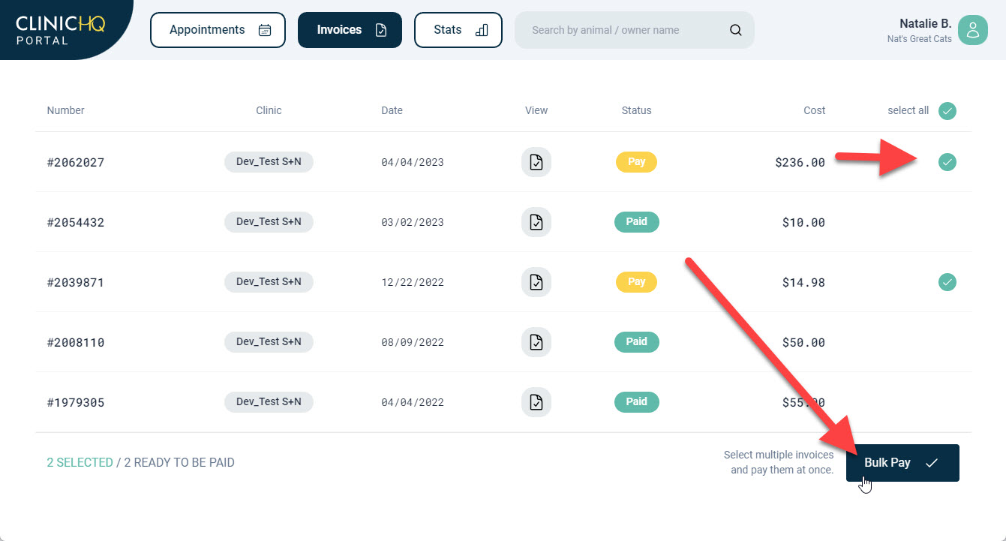1006x541 pixels.
Task: Select the Invoices tab
Action: (x=350, y=30)
